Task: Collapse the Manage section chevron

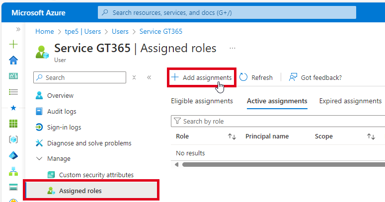Action: pos(40,159)
